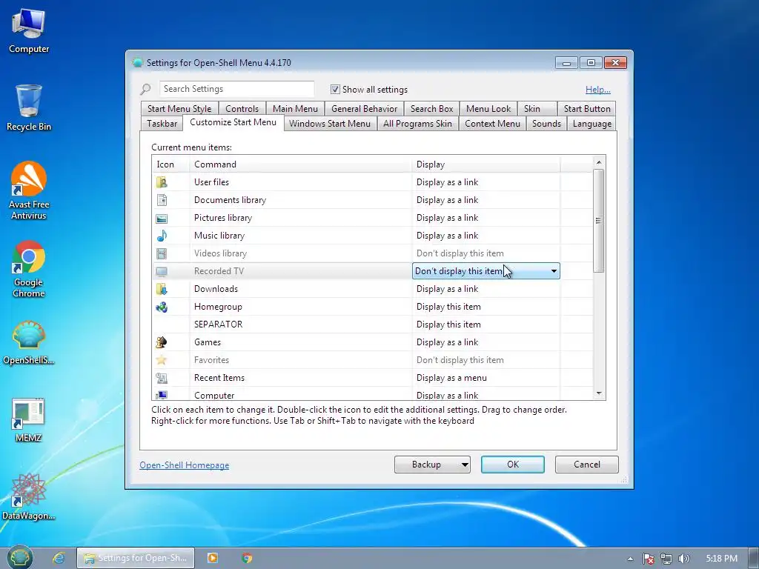Open Chrome icon in taskbar
Image resolution: width=759 pixels, height=569 pixels.
point(247,558)
